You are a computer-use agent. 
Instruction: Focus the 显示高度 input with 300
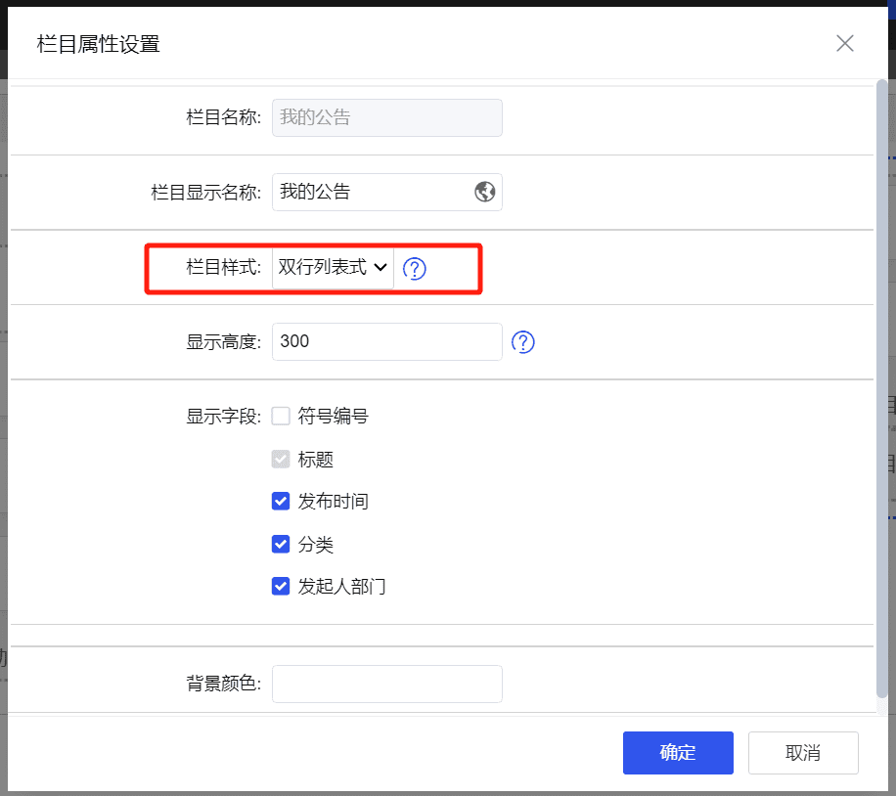[386, 341]
